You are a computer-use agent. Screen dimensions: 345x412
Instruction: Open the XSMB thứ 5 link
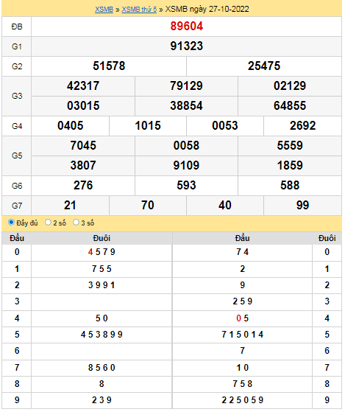[139, 9]
